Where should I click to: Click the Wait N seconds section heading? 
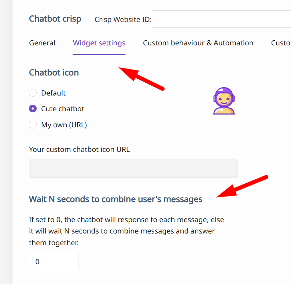click(x=115, y=199)
